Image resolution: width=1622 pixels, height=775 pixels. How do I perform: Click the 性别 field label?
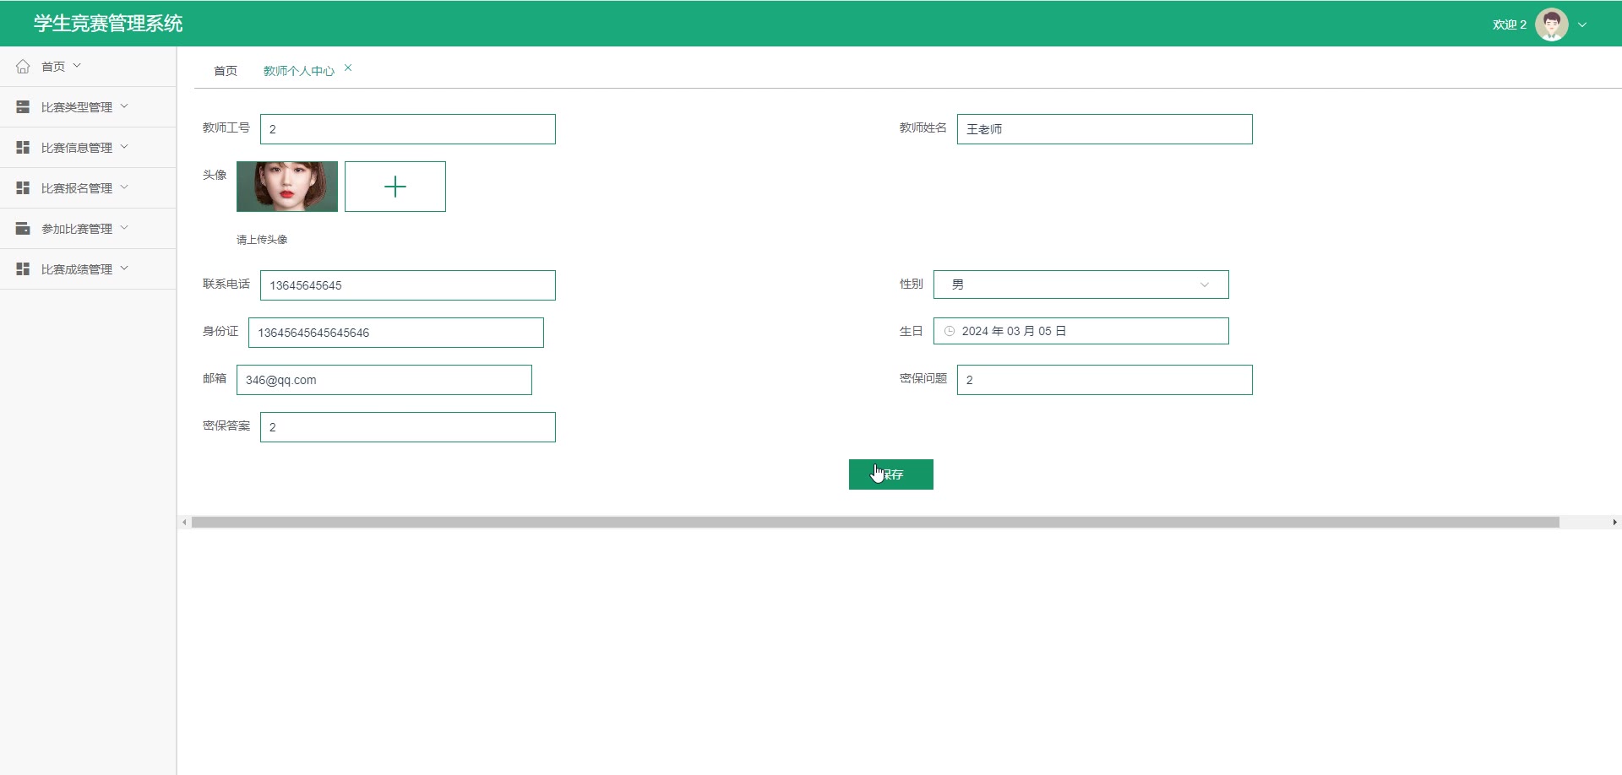tap(912, 284)
